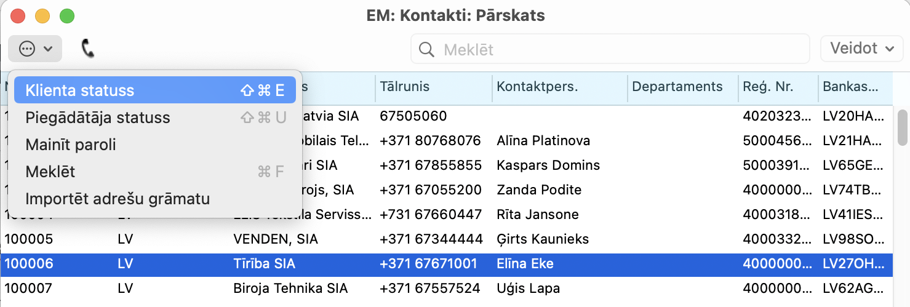
Task: Click the highlighted Tīrība SIA row
Action: [x=265, y=264]
